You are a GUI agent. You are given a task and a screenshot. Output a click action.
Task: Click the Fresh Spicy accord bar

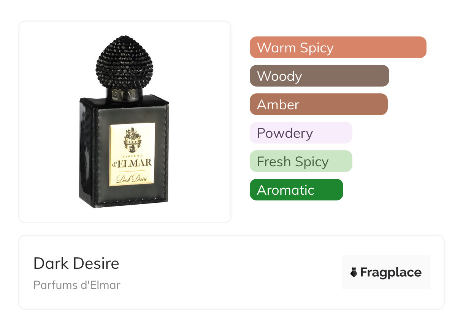301,161
